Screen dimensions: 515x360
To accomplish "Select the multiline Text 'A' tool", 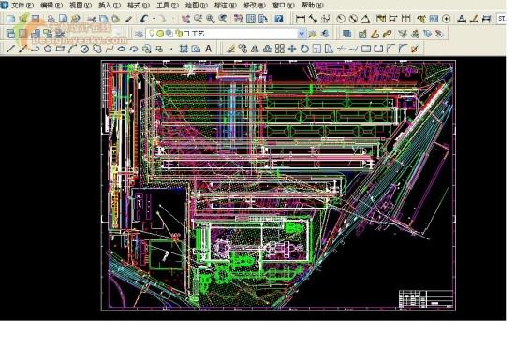I will pyautogui.click(x=208, y=49).
